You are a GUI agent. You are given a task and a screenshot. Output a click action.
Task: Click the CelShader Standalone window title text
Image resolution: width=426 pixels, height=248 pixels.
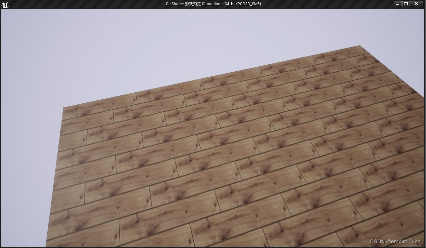[x=213, y=4]
